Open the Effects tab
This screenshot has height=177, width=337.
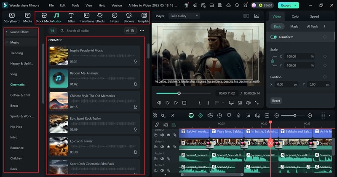(100, 18)
